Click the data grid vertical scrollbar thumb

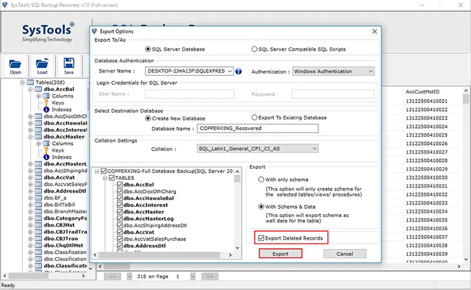pyautogui.click(x=466, y=99)
